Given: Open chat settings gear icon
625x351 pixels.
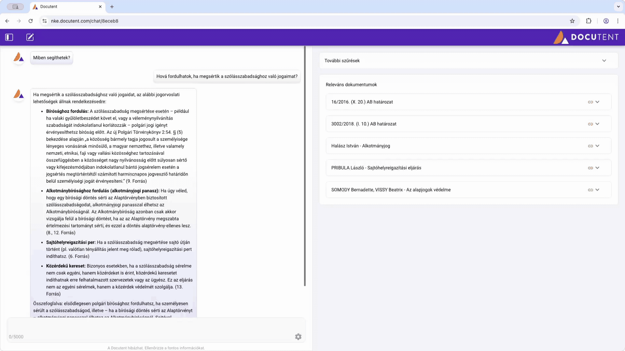Looking at the screenshot, I should coord(298,337).
